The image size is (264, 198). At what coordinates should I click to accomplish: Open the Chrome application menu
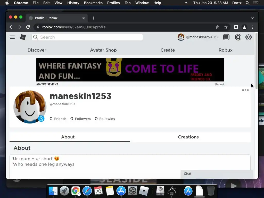(21, 3)
